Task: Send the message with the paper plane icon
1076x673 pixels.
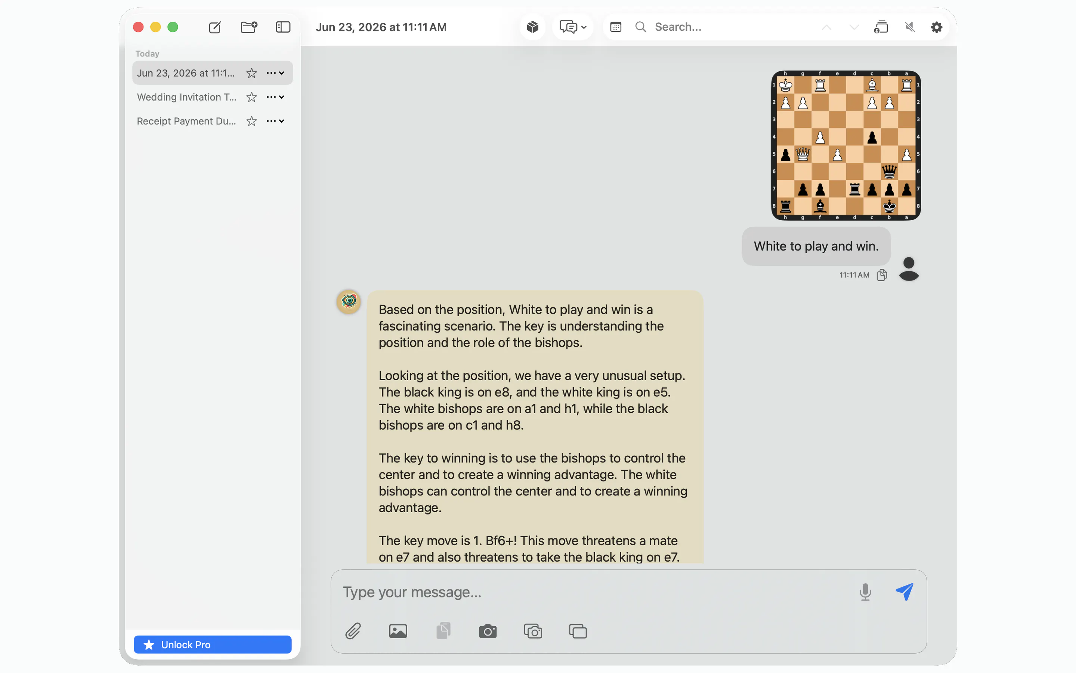Action: pos(905,592)
